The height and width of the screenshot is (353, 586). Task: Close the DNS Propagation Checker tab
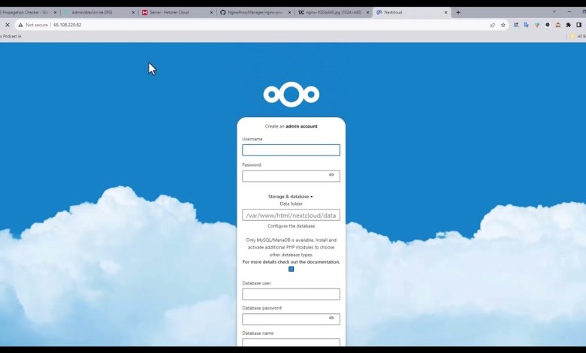[x=55, y=12]
